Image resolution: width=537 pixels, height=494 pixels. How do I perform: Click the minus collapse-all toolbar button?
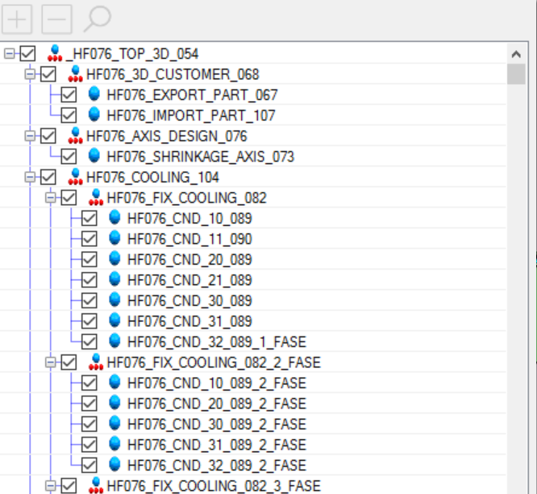(x=56, y=19)
